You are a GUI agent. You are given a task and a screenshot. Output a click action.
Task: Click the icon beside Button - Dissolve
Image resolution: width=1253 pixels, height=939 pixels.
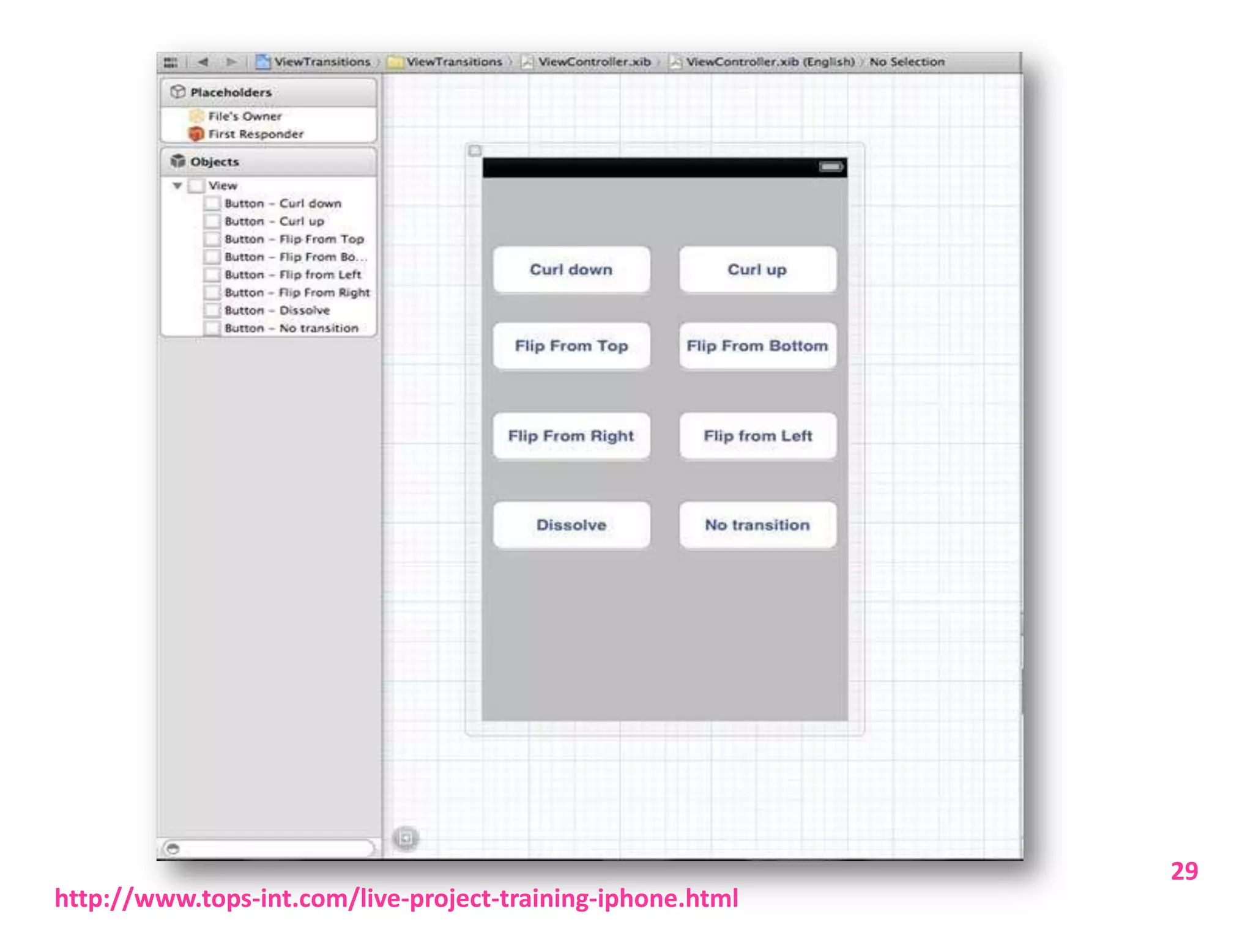pyautogui.click(x=212, y=311)
